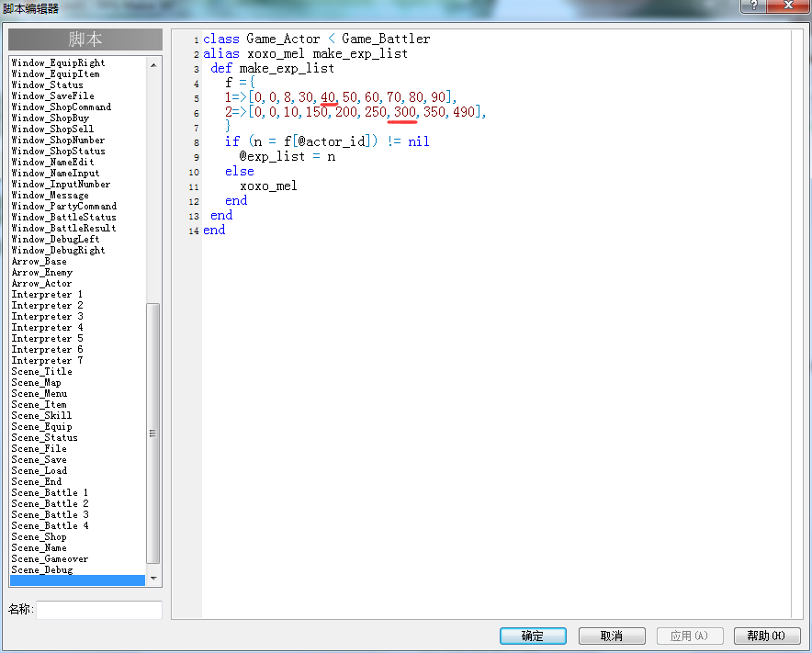Click the script list scrollbar thumb
Viewport: 812px width, 653px height.
click(153, 433)
